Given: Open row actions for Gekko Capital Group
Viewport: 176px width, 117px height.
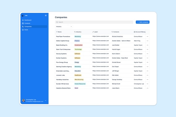Looking at the screenshot, I should (147, 41).
